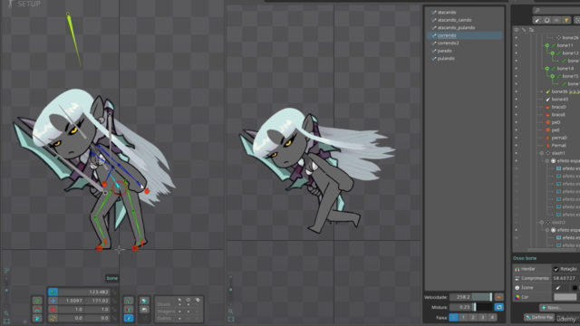This screenshot has height=326, width=580.
Task: Toggle the blue loop button beside Mistura
Action: click(x=498, y=307)
